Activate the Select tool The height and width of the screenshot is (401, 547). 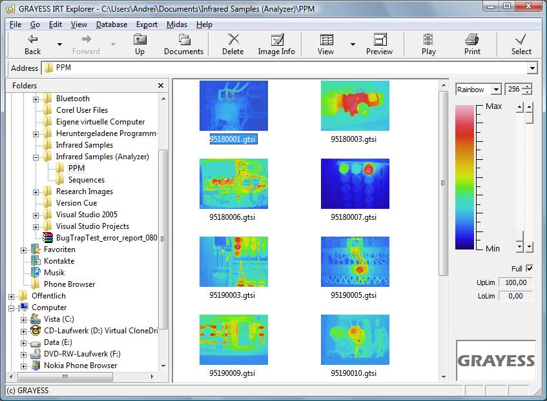(521, 44)
